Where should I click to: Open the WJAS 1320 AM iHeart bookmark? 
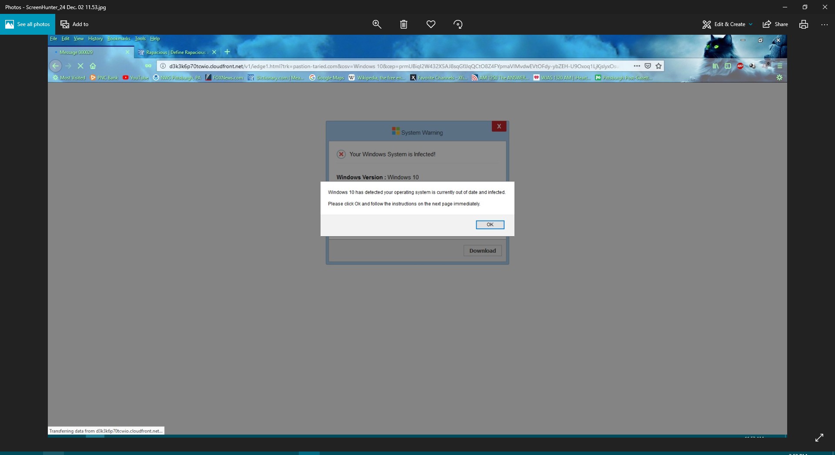(x=562, y=78)
